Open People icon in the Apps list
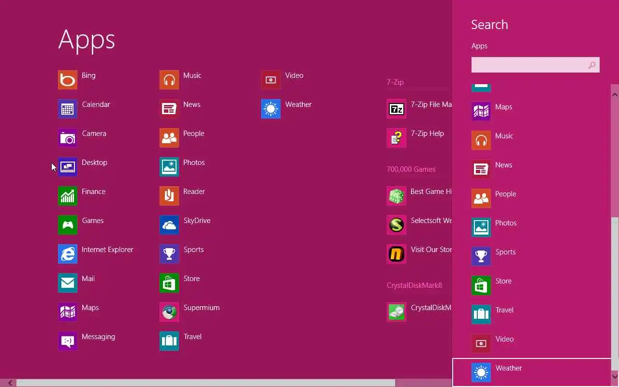This screenshot has width=619, height=387. click(169, 138)
